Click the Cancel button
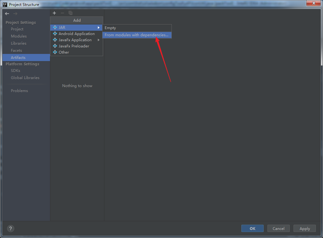This screenshot has width=323, height=238. pos(279,228)
